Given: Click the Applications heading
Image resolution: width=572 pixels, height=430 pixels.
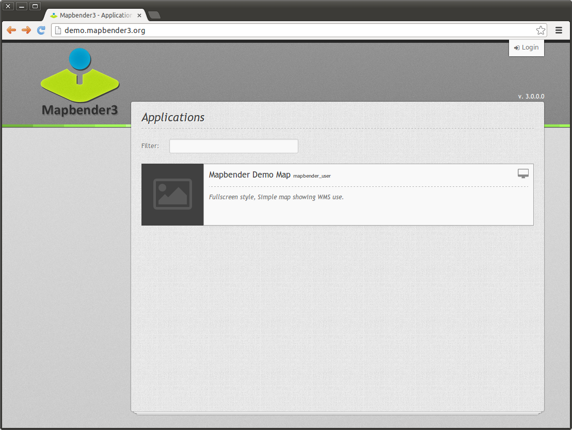Looking at the screenshot, I should point(173,118).
